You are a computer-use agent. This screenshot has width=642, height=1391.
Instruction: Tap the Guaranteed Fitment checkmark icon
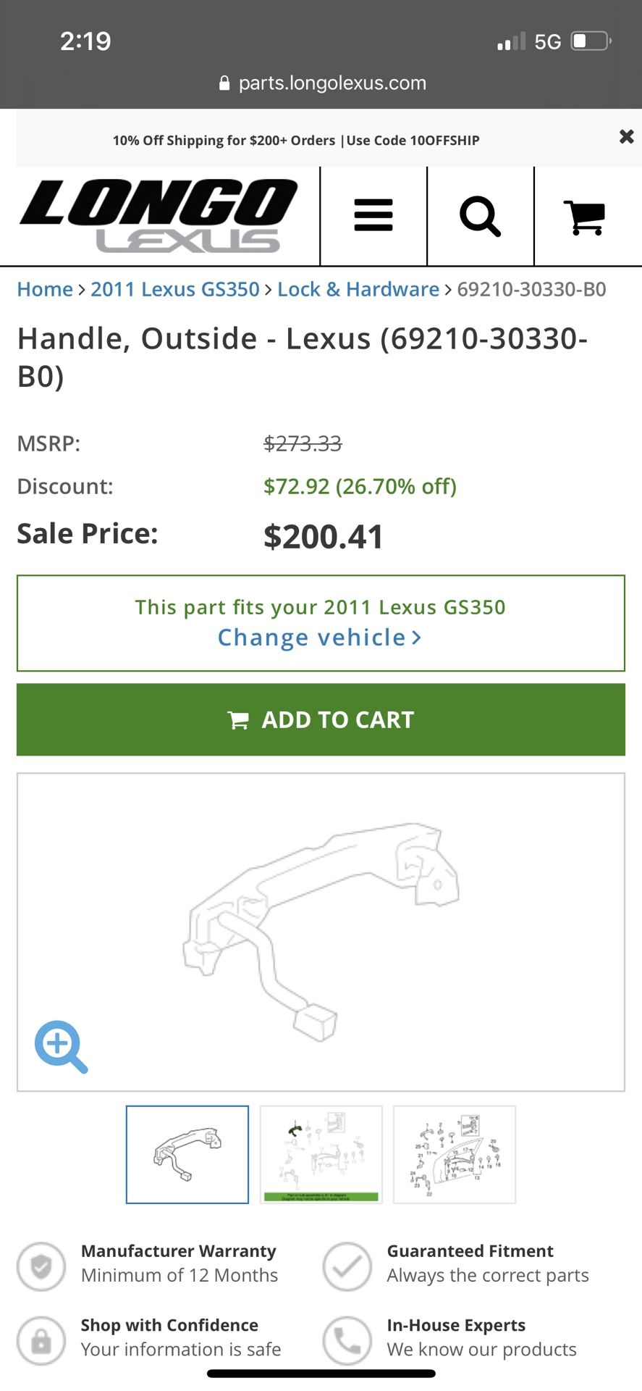(x=347, y=1266)
